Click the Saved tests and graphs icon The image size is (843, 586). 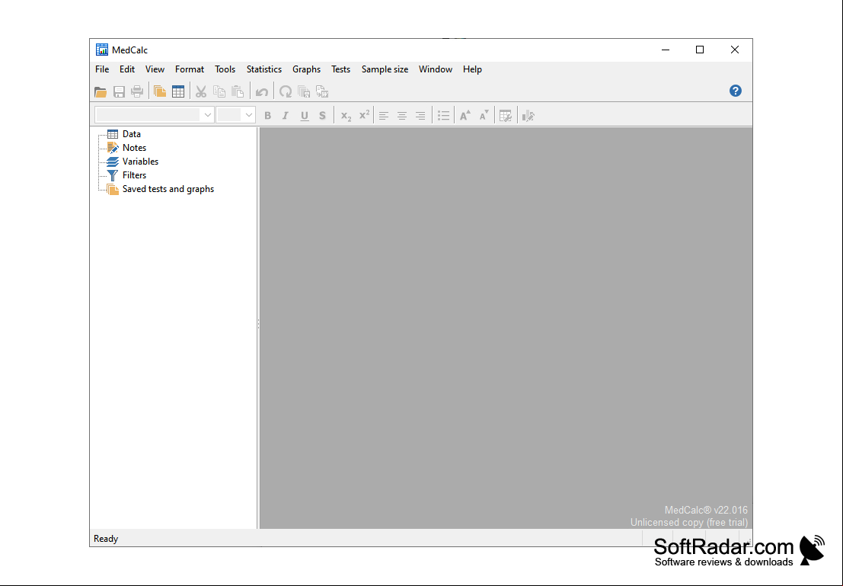click(x=113, y=190)
